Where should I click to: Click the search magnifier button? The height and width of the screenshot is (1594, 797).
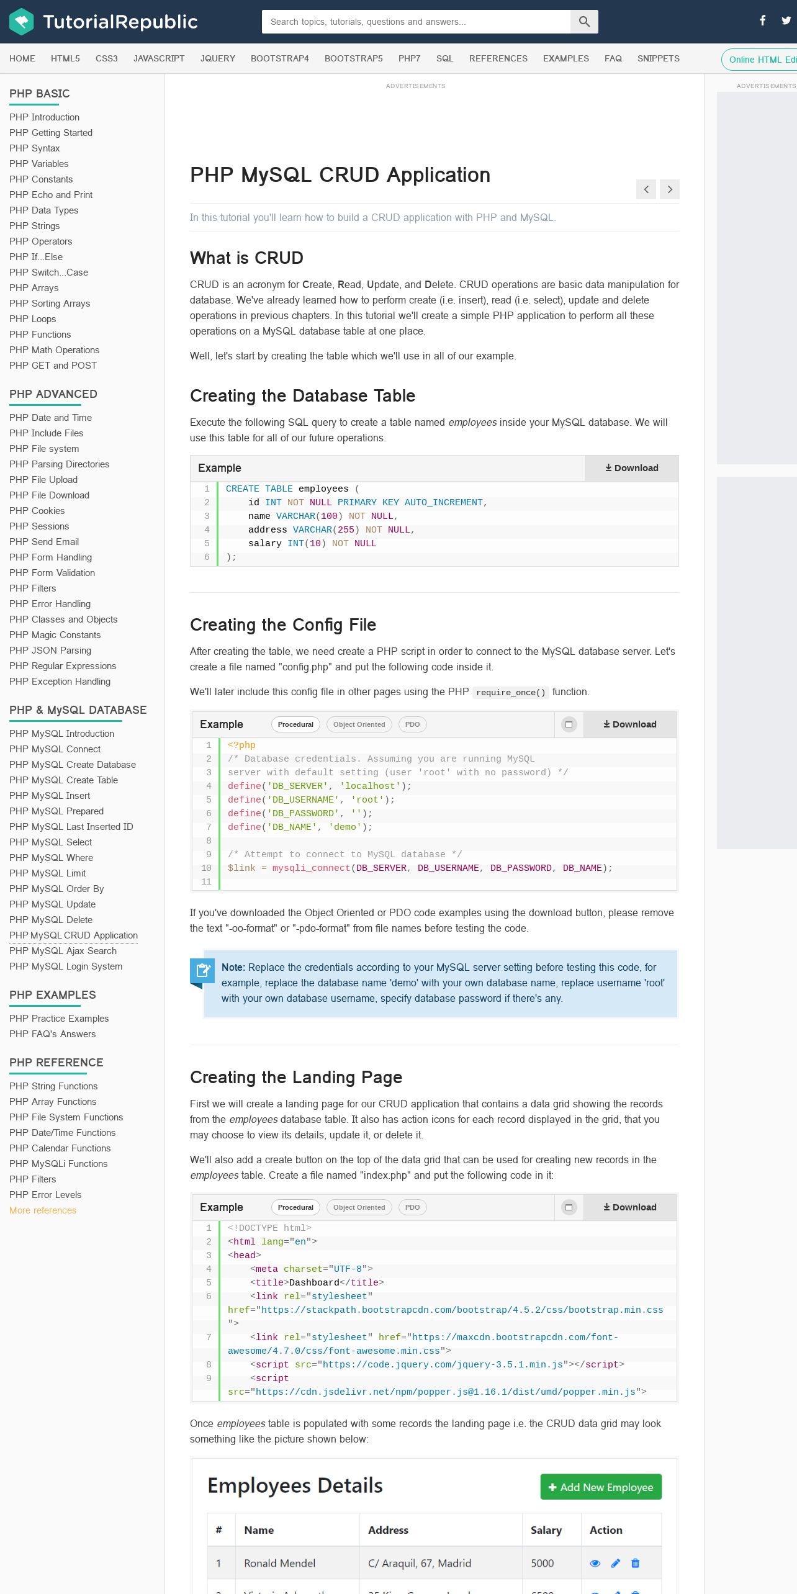584,22
